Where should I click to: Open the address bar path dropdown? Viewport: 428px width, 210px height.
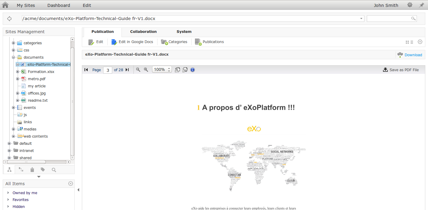(x=361, y=19)
